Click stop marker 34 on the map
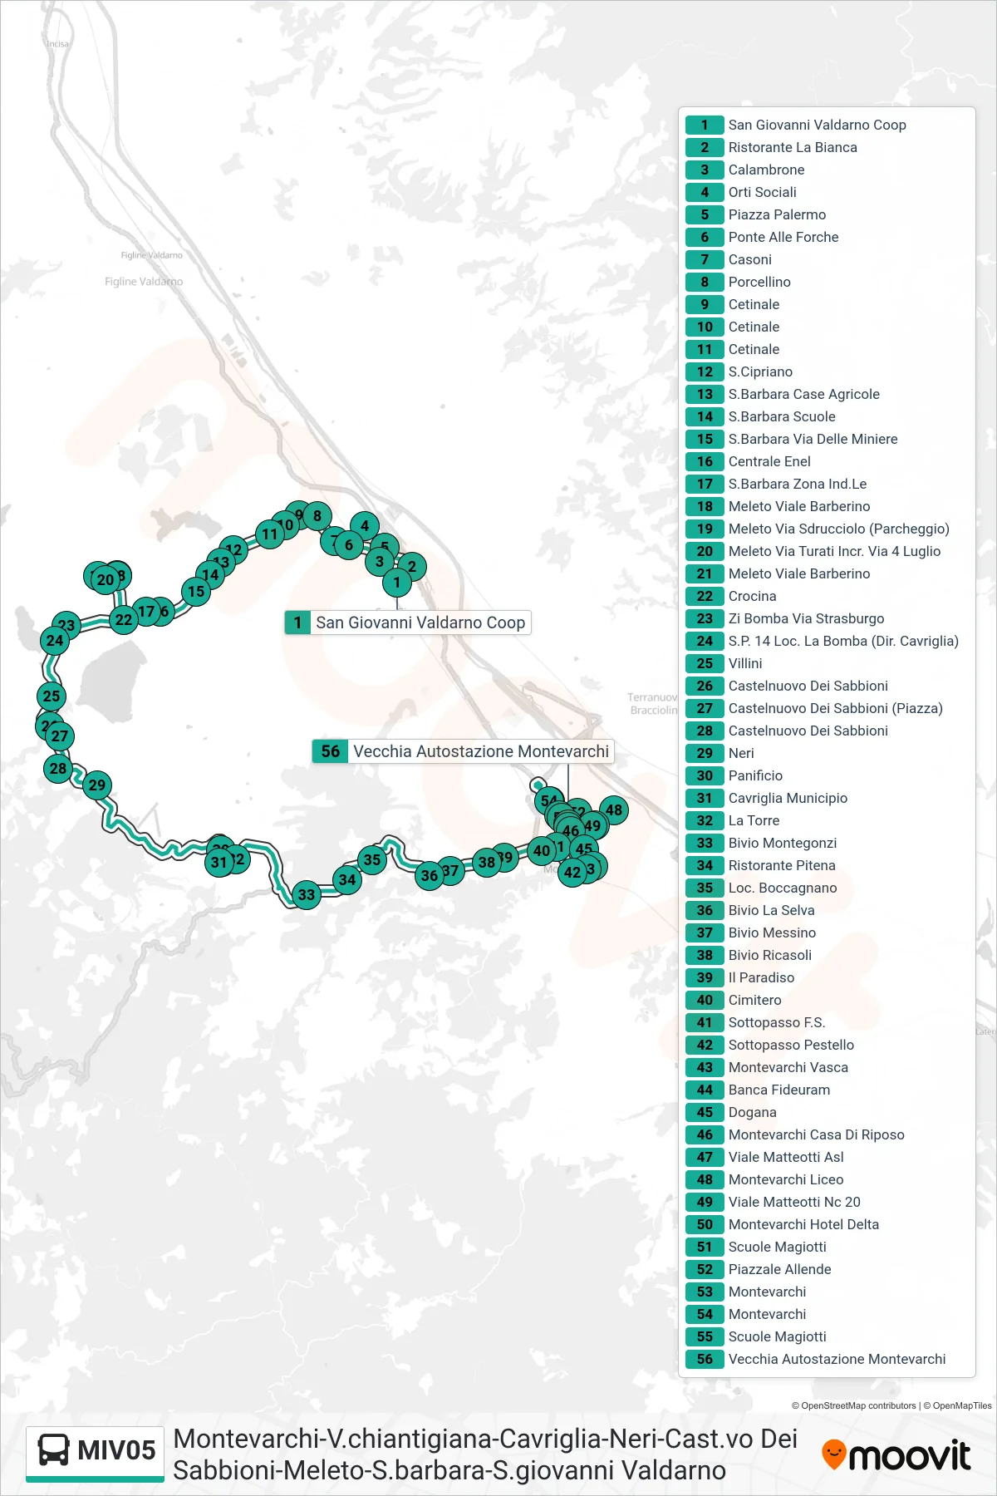Viewport: 997px width, 1496px height. tap(347, 879)
